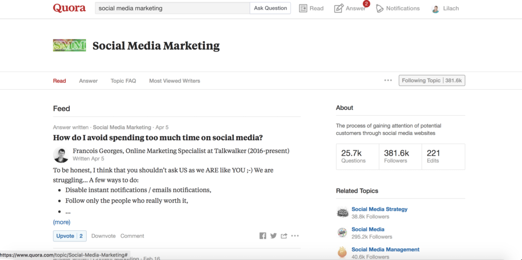This screenshot has height=260, width=522.
Task: Click the 295.2k Followers text
Action: tap(372, 237)
